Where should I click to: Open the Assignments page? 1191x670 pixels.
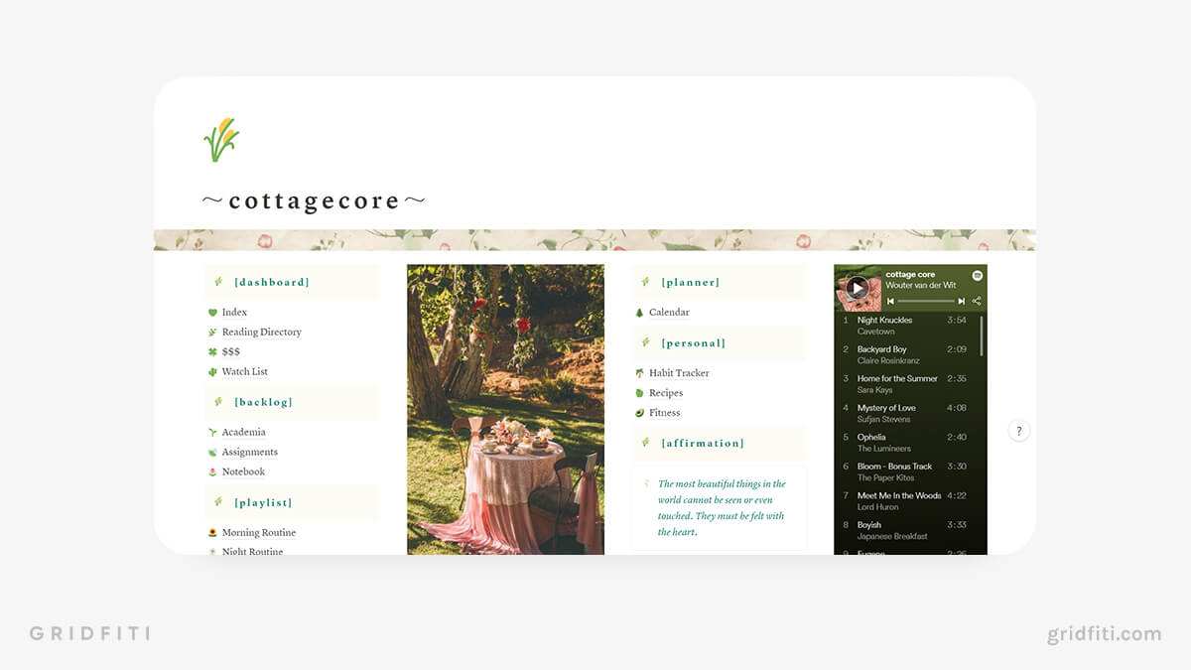[249, 453]
